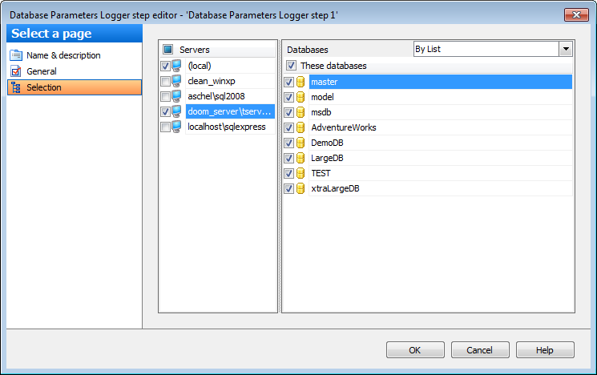Select the LargeDB database name
The width and height of the screenshot is (597, 375).
(x=327, y=158)
